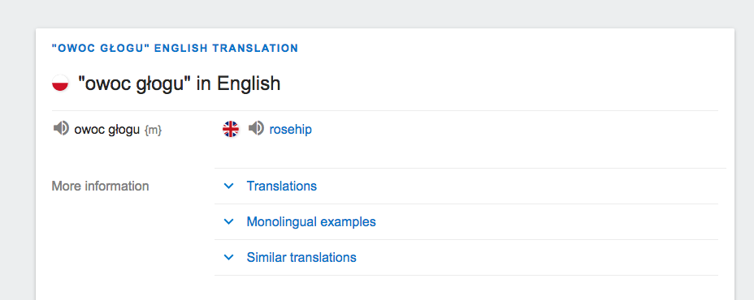Click the gray page background above card
This screenshot has width=754, height=300.
pyautogui.click(x=377, y=14)
